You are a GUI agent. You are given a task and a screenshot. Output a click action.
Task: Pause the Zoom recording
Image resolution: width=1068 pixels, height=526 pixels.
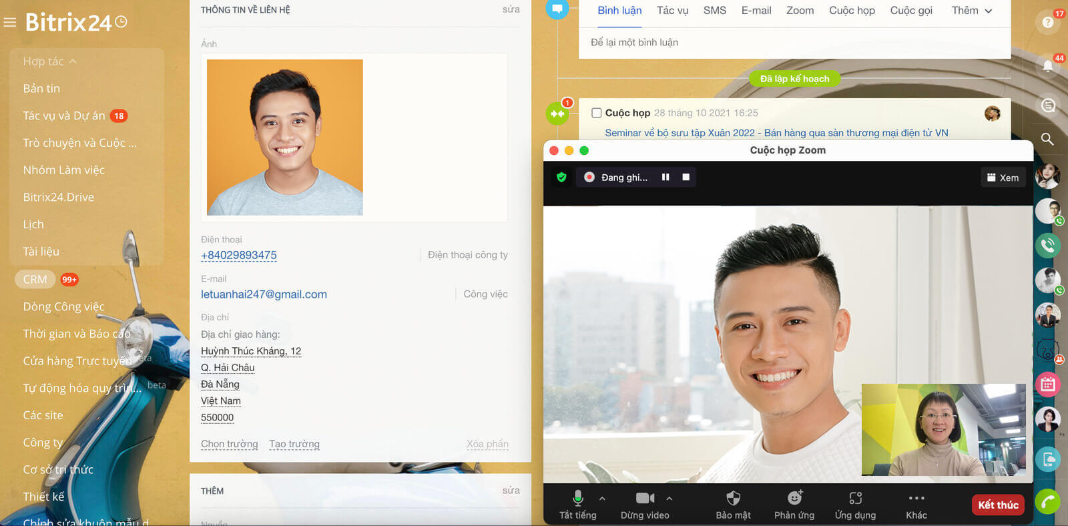(x=665, y=177)
